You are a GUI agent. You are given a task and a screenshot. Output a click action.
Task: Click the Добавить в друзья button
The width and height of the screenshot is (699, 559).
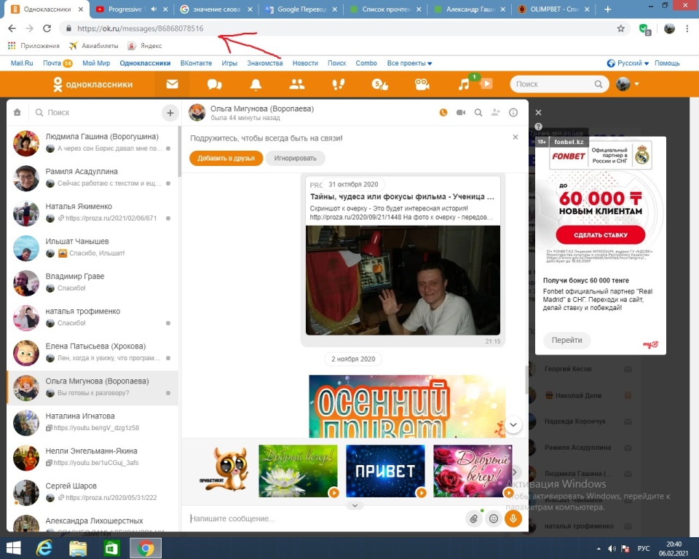[226, 158]
